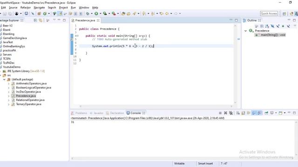The width and height of the screenshot is (298, 167).
Task: Click the Coverage run icon
Action: coord(105,13)
